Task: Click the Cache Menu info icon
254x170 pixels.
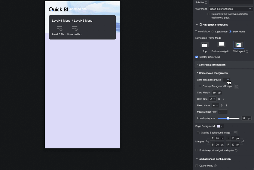Action: (x=216, y=165)
